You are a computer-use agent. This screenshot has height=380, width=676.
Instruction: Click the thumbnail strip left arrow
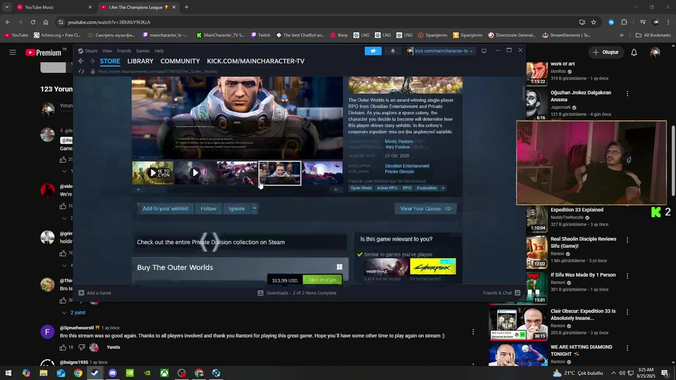[x=138, y=189]
